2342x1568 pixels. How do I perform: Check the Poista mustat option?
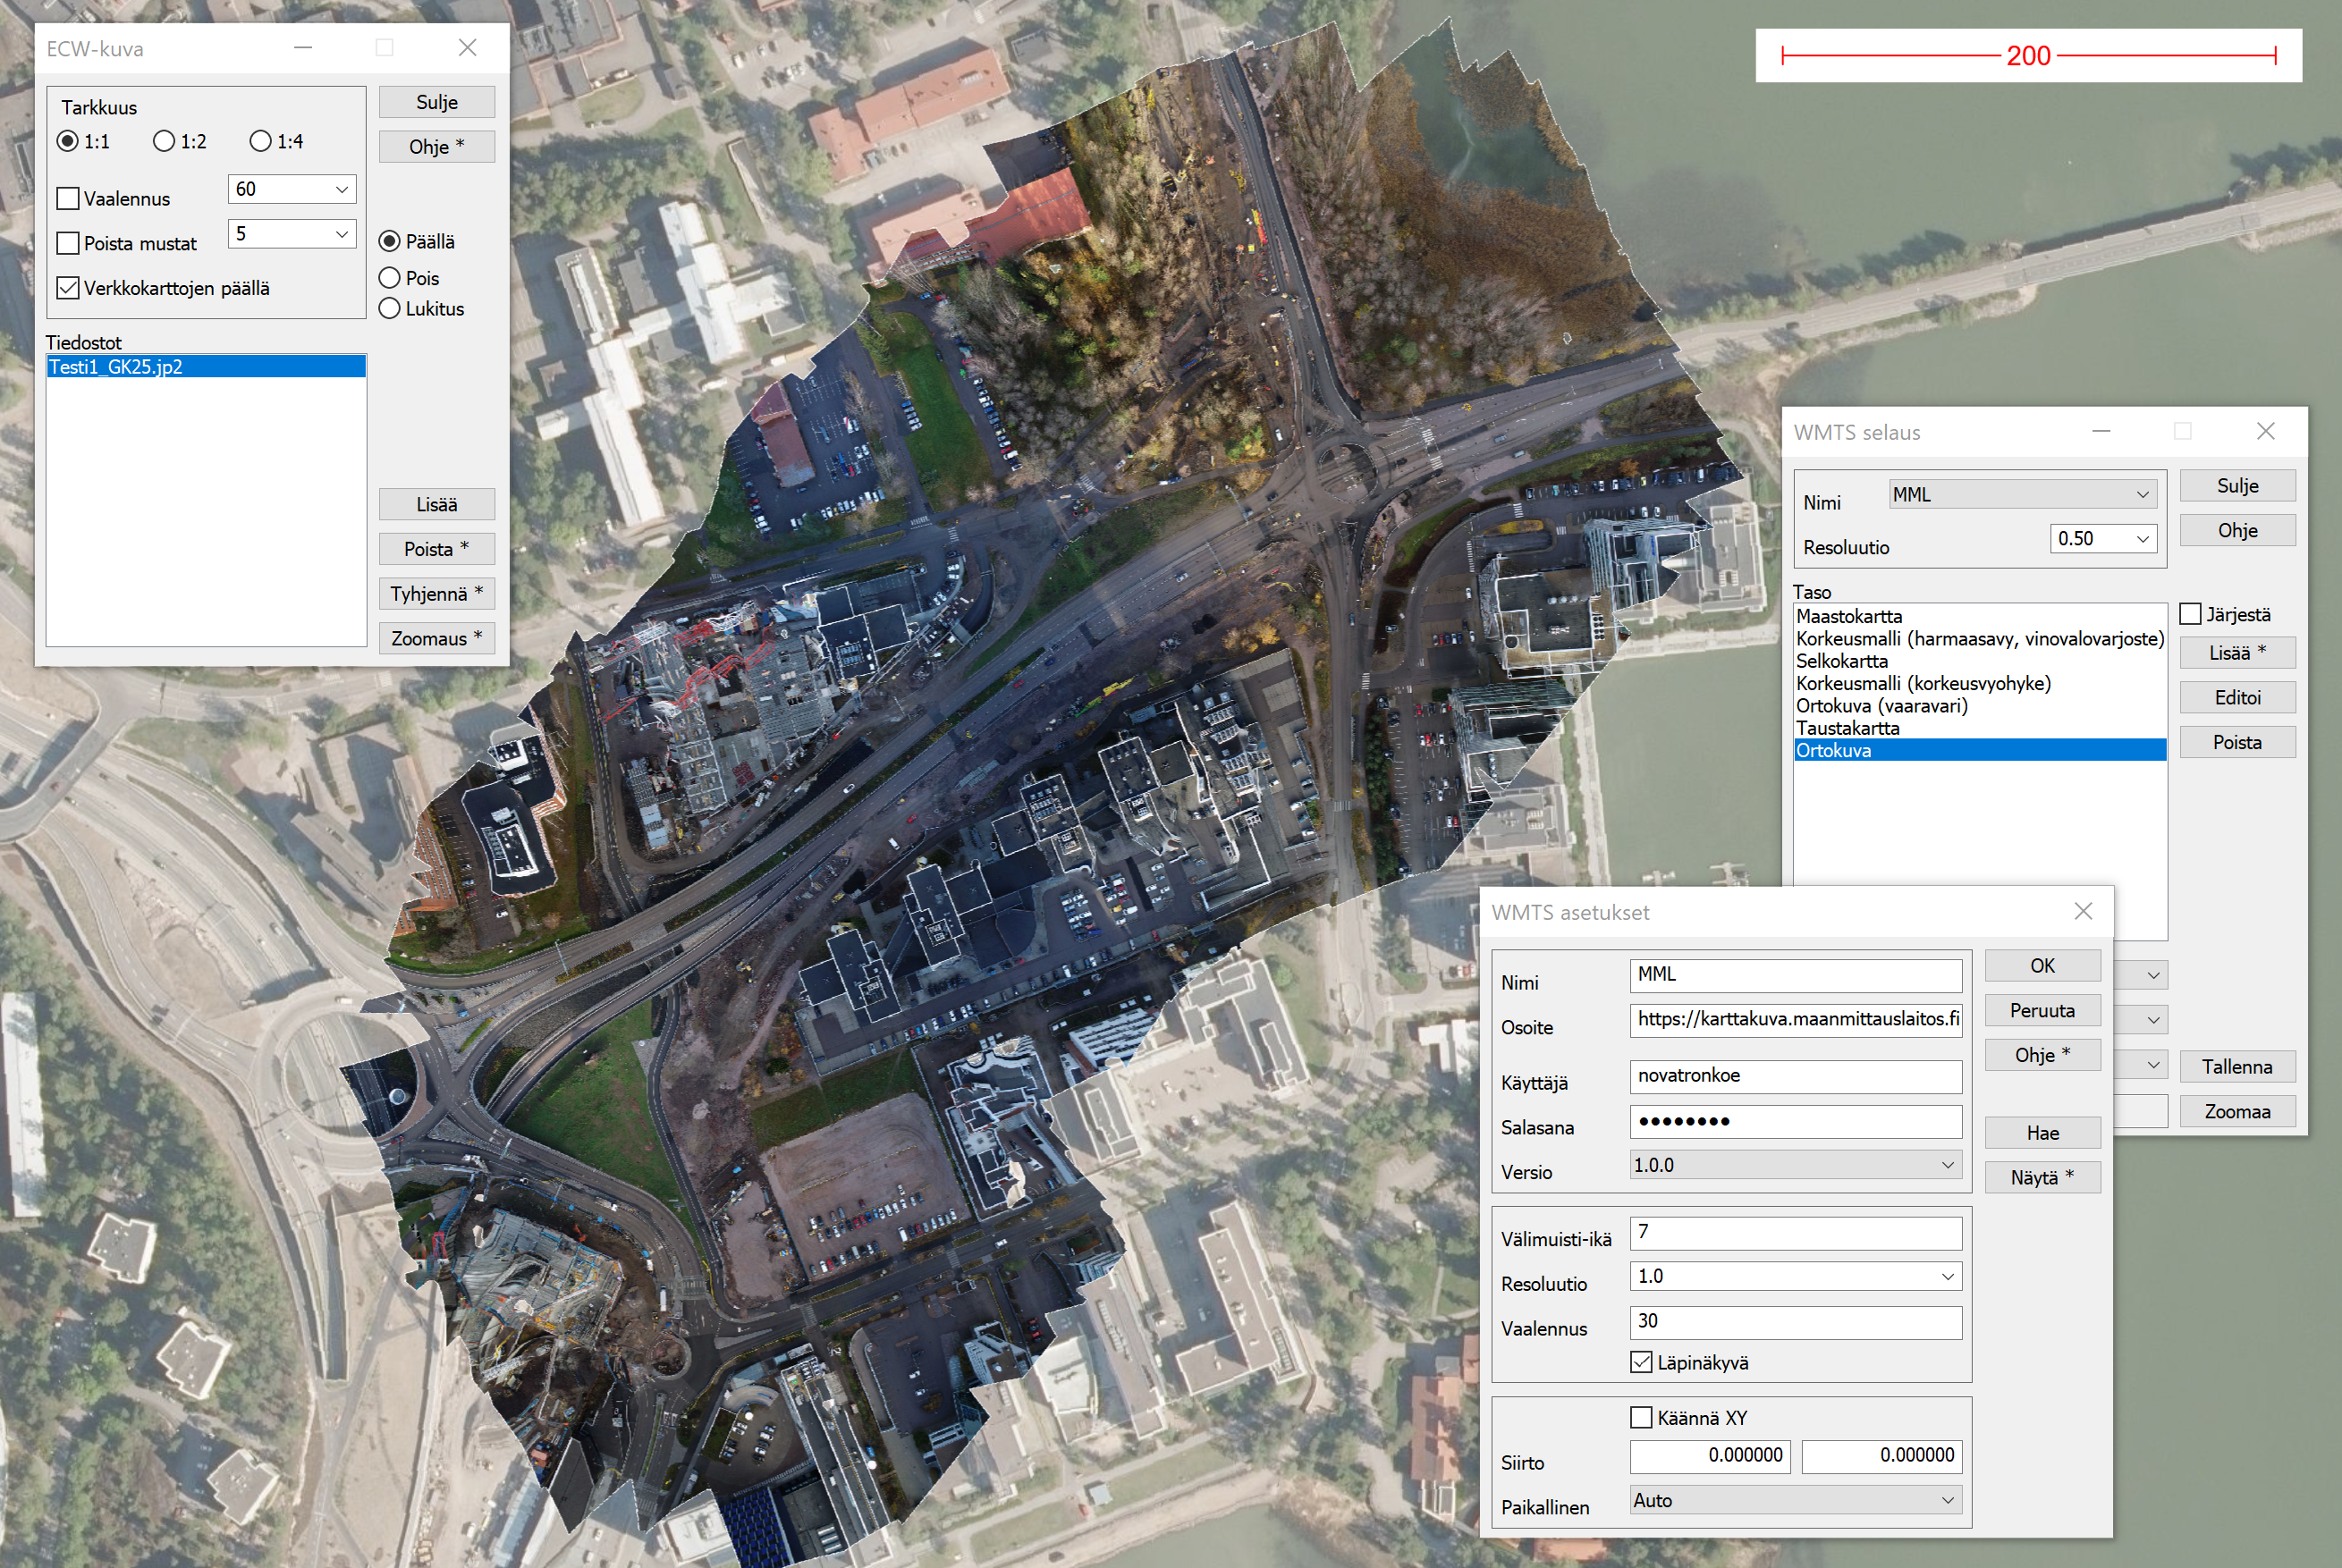click(x=68, y=243)
